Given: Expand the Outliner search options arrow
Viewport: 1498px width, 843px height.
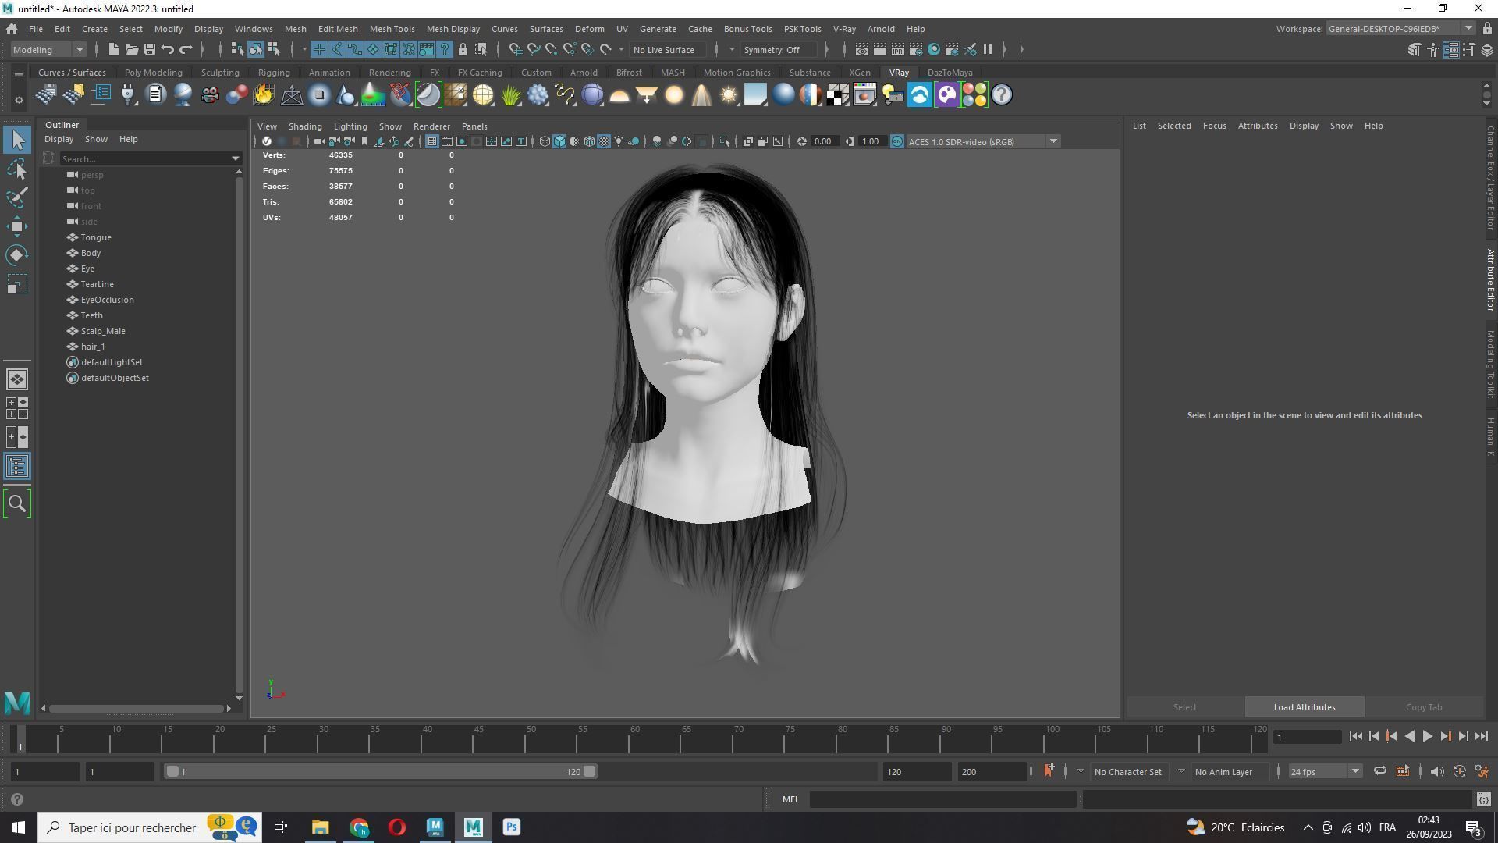Looking at the screenshot, I should pos(236,159).
